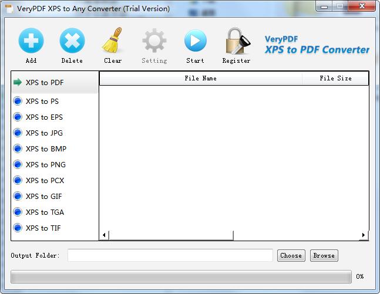This screenshot has height=294, width=380.
Task: Sort by the File Name column header
Action: click(200, 79)
